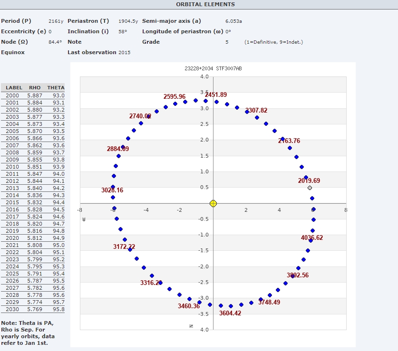Click the 4036.62 epoch label on orbit

tap(312, 237)
